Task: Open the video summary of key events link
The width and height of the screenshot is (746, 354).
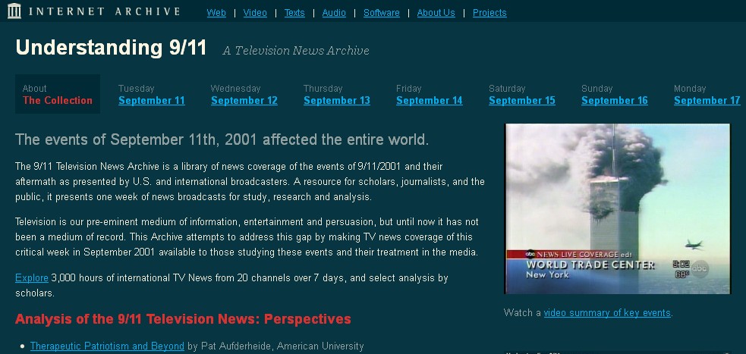Action: [607, 312]
